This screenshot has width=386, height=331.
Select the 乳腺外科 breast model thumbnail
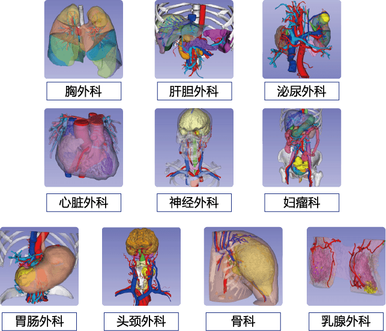click(x=346, y=267)
